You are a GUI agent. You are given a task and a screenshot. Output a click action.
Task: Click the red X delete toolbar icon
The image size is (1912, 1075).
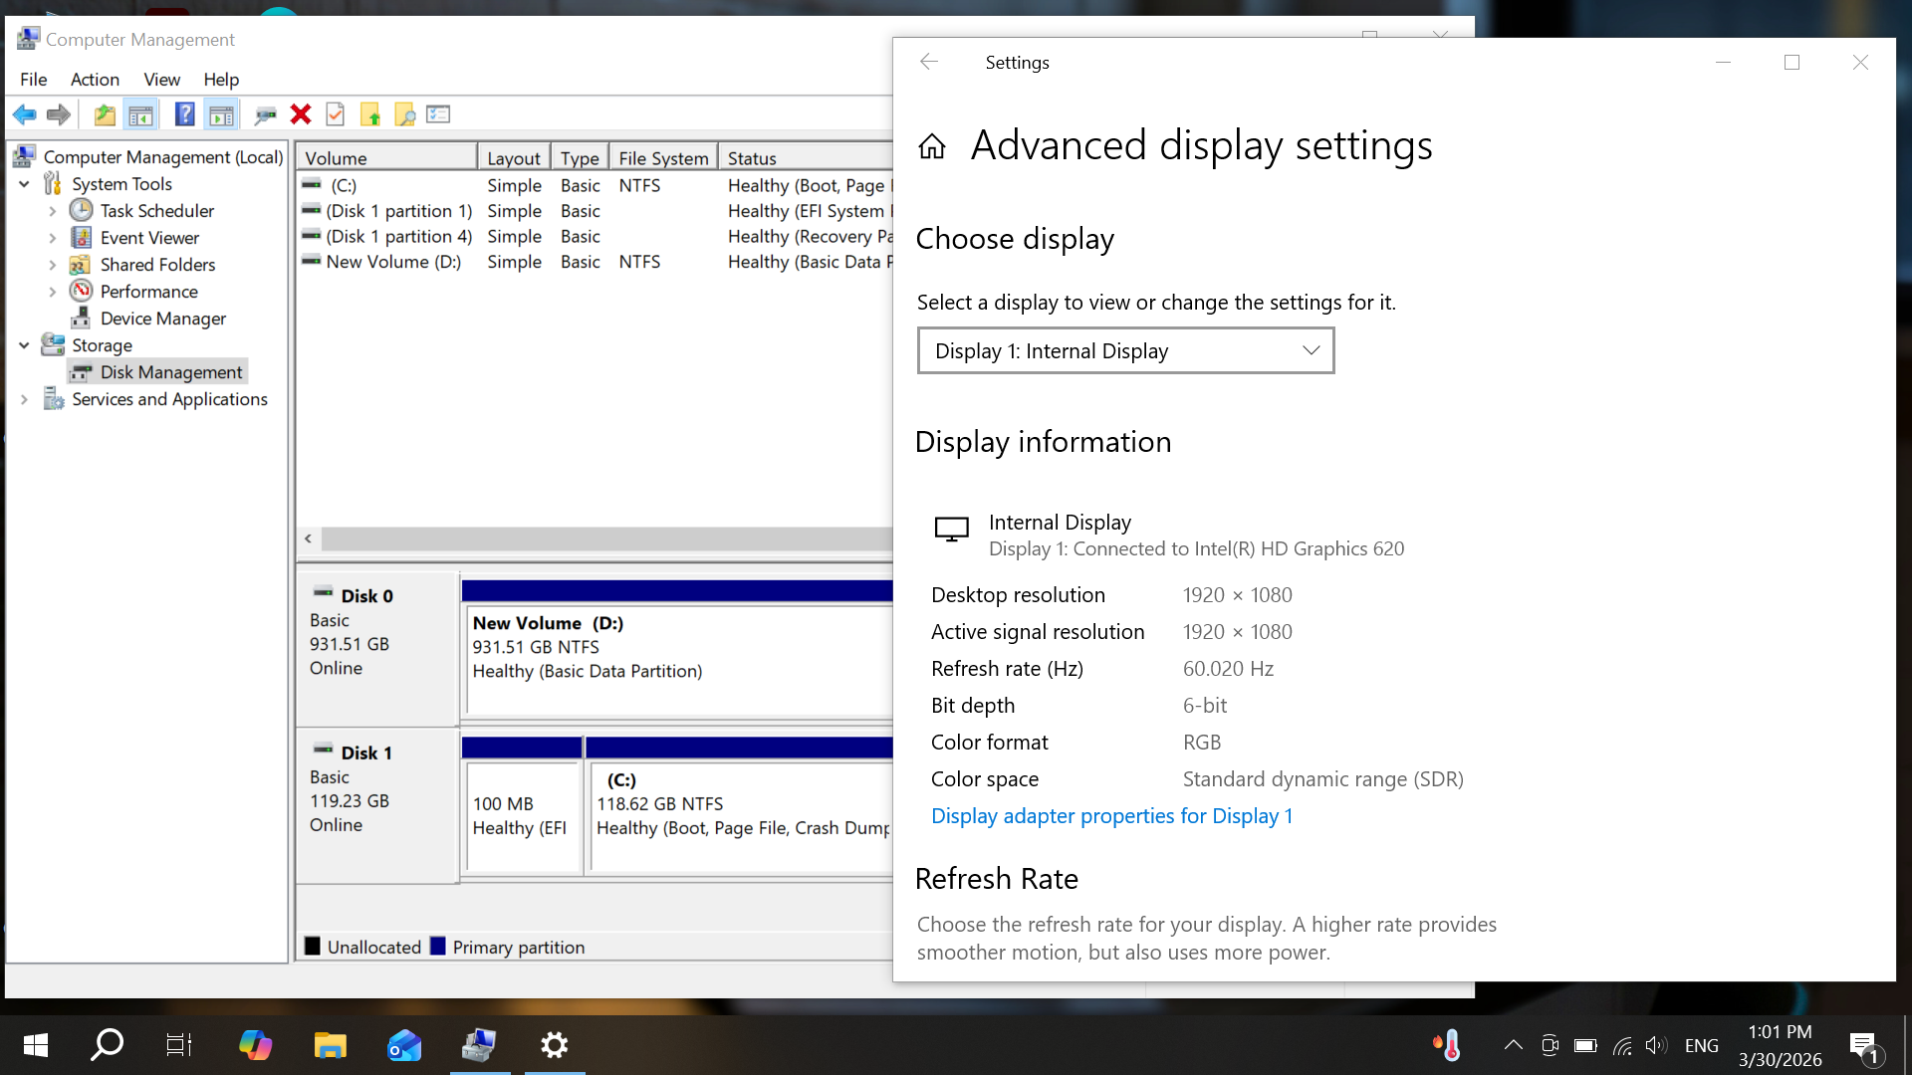[301, 115]
